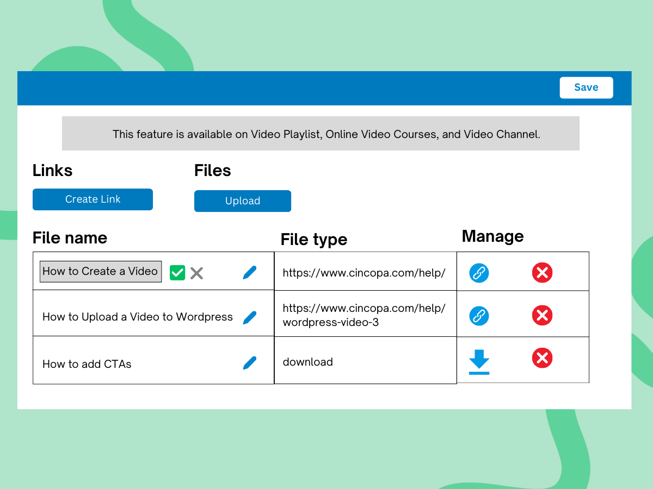Click pencil icon for How to Upload a Video to Wordpress
Viewport: 653px width, 489px height.
tap(249, 318)
